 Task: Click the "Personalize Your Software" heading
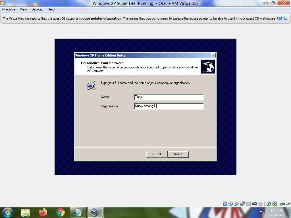point(102,63)
